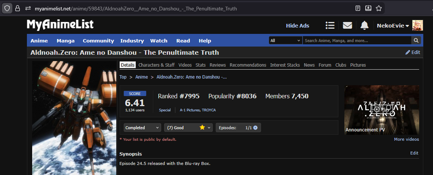
Task: Click the 'Top' breadcrumb link
Action: click(123, 77)
